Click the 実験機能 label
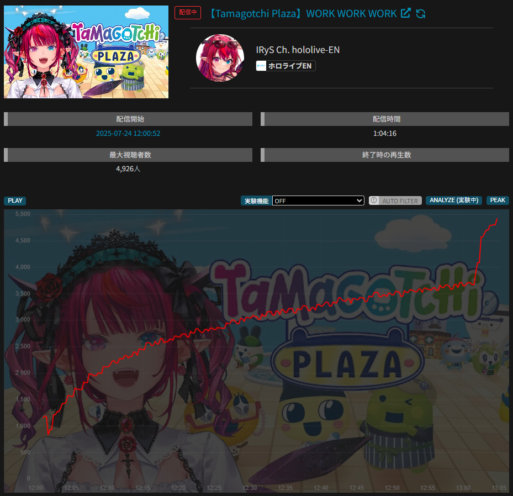The image size is (513, 496). tap(256, 201)
